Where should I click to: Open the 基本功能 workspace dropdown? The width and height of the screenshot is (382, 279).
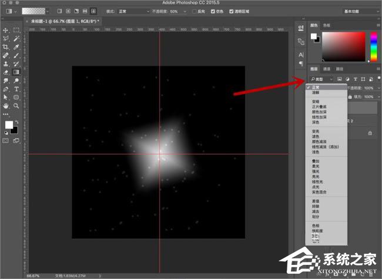[x=361, y=11]
